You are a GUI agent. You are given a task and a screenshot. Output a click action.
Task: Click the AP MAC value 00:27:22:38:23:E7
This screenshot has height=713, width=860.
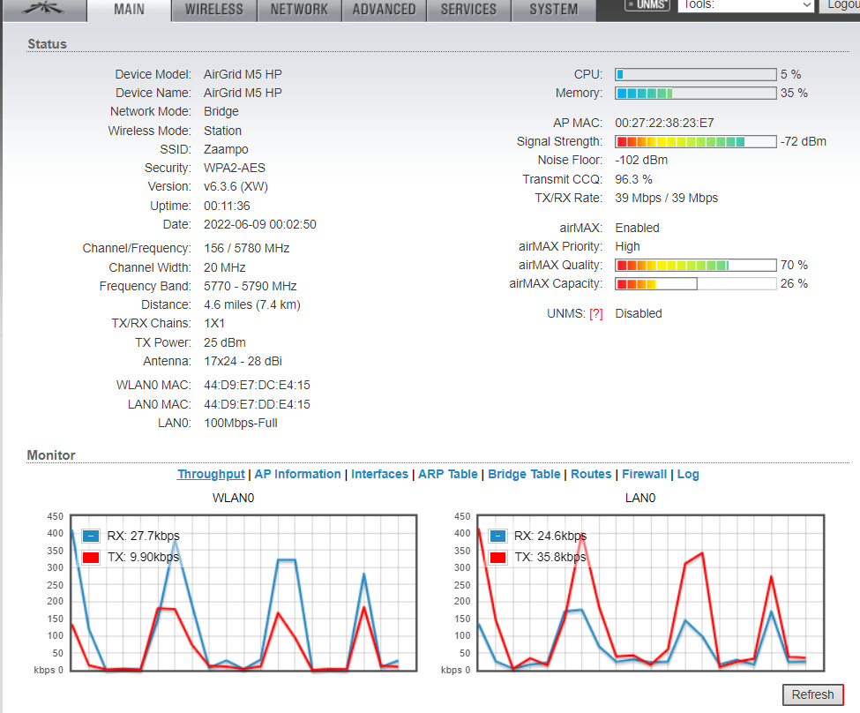pyautogui.click(x=664, y=123)
